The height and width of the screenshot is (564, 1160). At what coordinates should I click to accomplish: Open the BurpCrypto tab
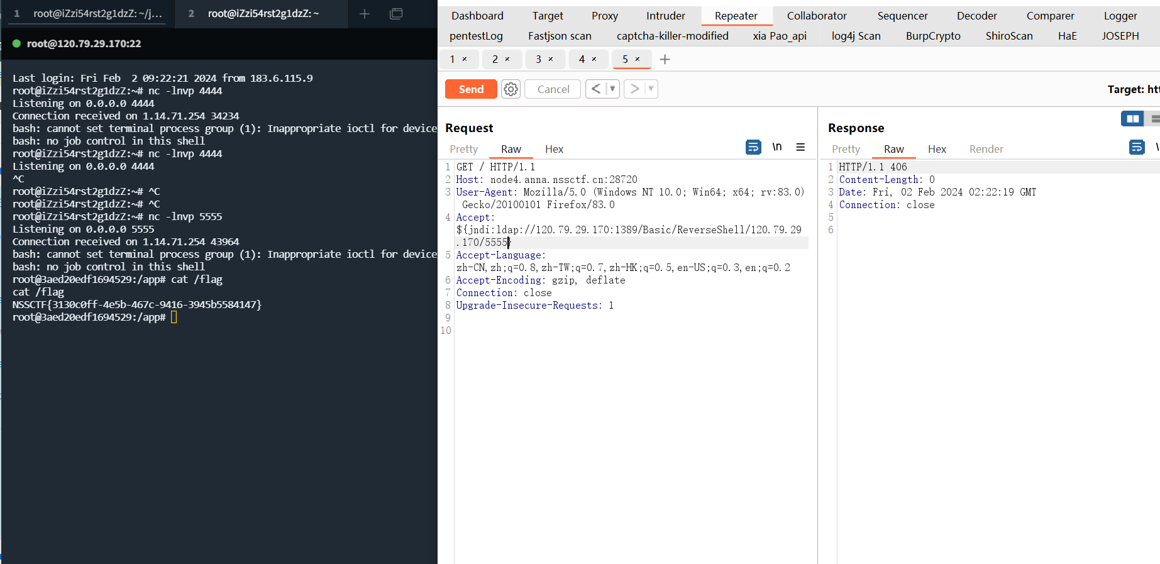click(x=933, y=36)
